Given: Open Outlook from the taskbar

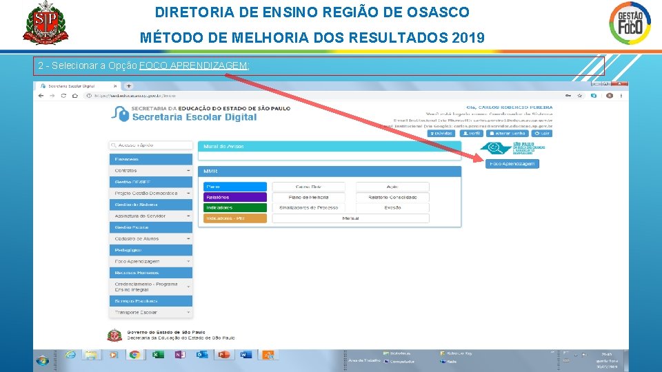Looking at the screenshot, I should (202, 355).
